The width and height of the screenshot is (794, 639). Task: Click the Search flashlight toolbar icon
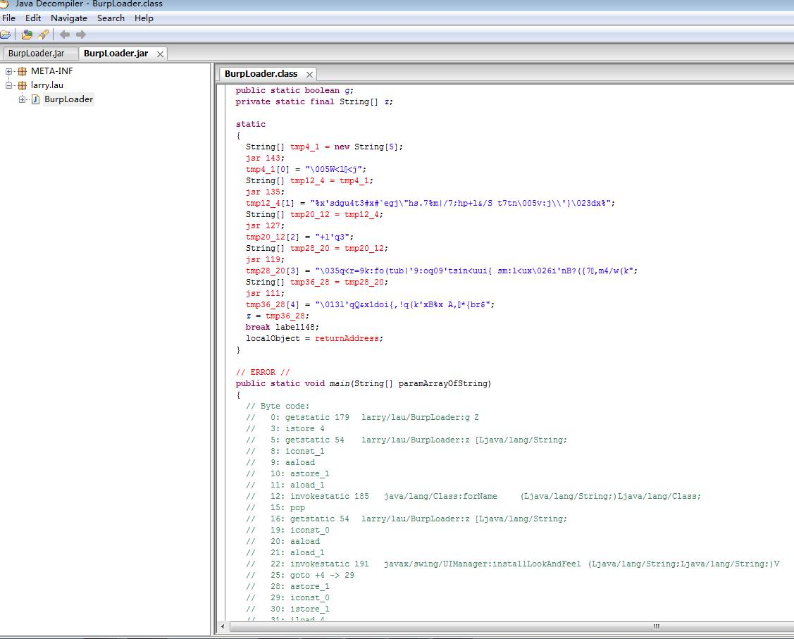[x=43, y=35]
